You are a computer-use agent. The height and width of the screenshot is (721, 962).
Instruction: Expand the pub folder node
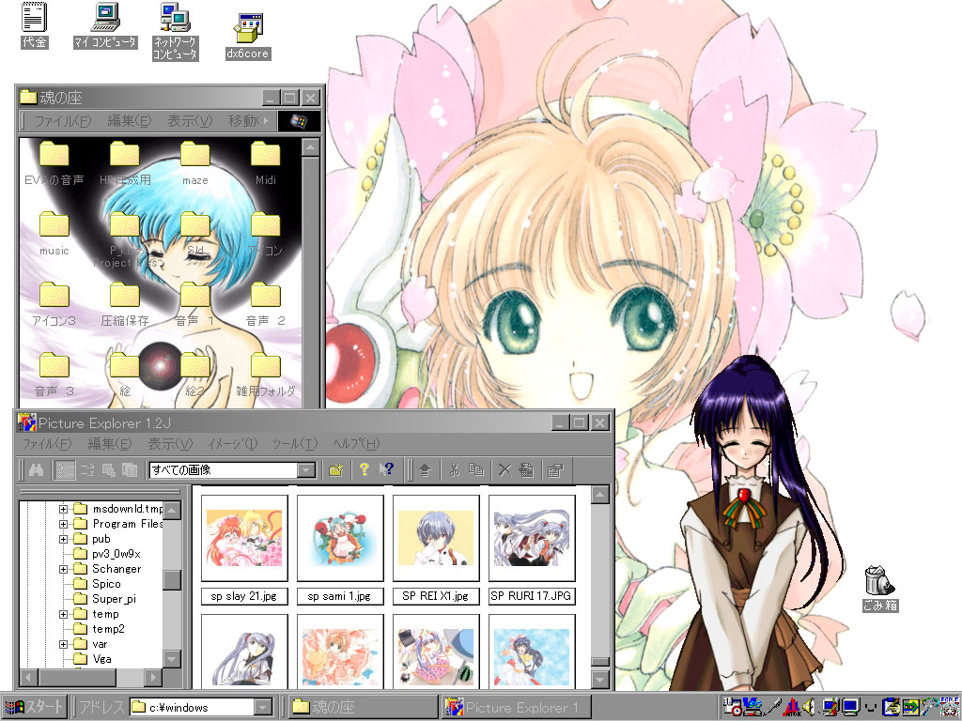coord(63,539)
